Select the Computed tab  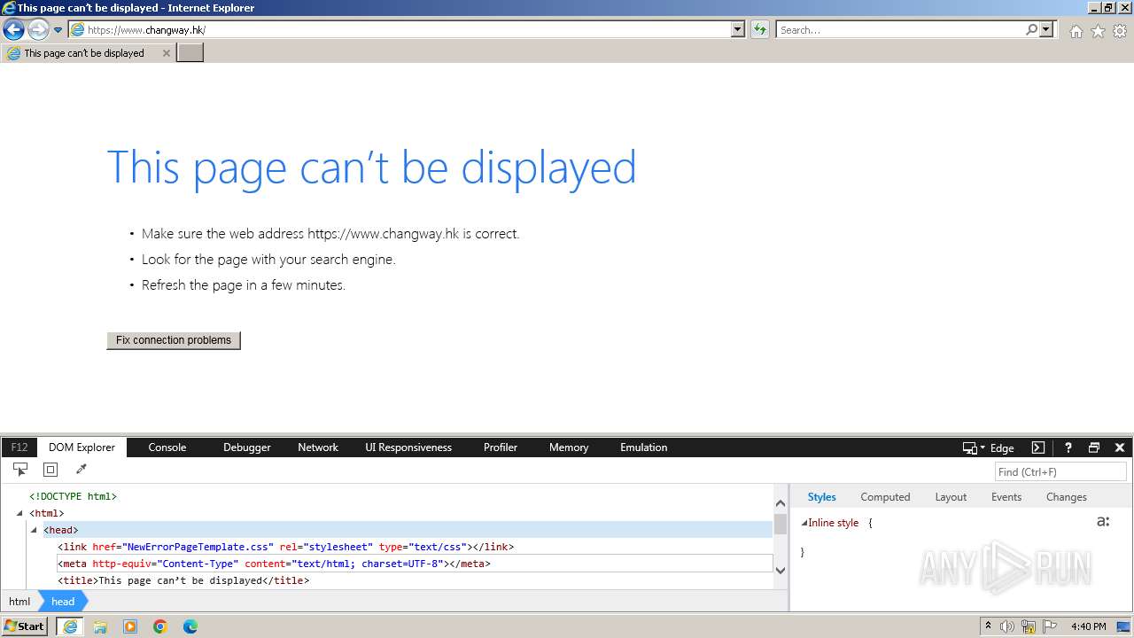[885, 497]
